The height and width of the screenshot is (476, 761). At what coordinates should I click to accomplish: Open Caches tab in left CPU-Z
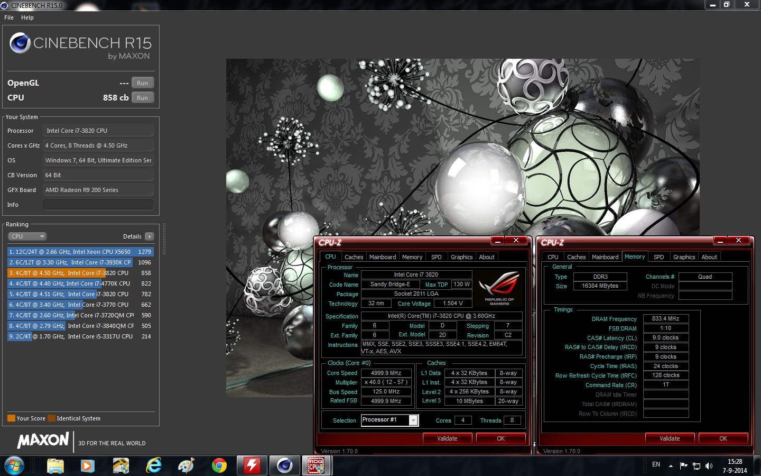click(354, 257)
